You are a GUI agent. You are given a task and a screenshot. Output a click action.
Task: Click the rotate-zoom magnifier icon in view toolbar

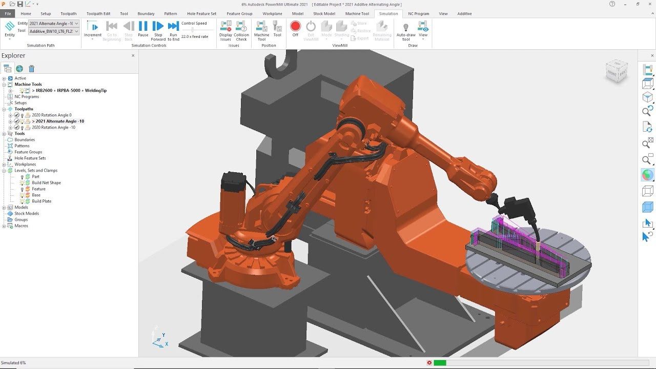(x=647, y=111)
